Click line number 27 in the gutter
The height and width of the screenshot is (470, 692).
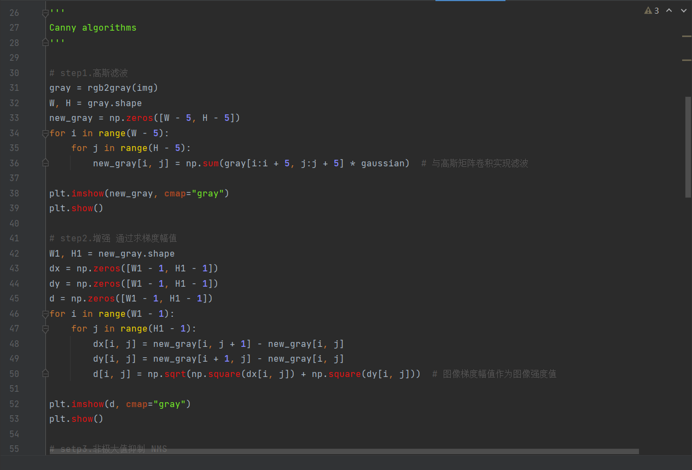(x=14, y=27)
